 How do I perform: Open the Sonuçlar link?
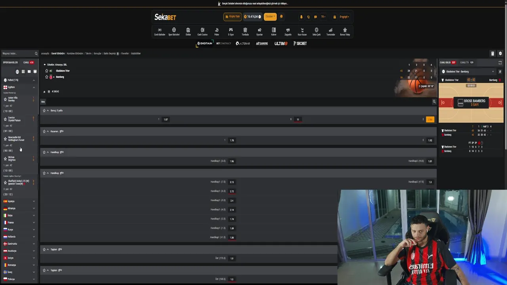coord(97,53)
